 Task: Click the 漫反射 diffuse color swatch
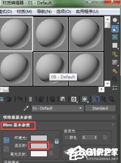tap(39, 145)
